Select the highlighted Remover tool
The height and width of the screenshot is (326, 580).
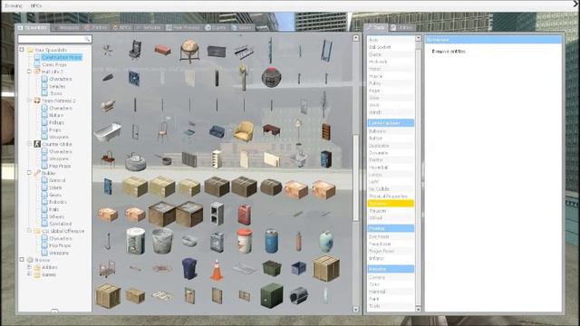(391, 203)
